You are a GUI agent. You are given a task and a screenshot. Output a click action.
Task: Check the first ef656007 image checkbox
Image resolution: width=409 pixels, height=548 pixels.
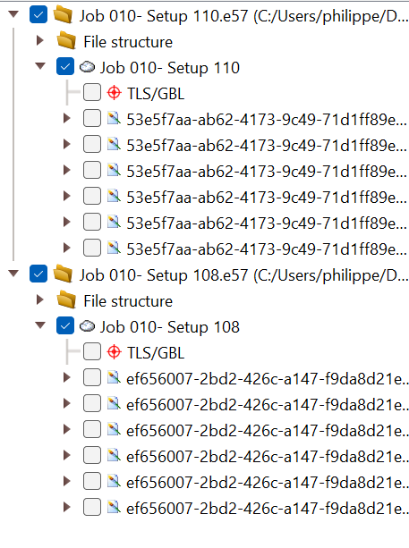tap(92, 377)
